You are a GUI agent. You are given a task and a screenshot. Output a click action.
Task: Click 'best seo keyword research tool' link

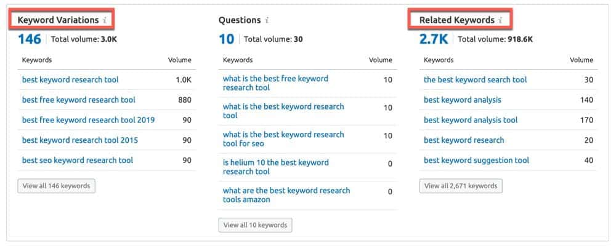coord(78,161)
